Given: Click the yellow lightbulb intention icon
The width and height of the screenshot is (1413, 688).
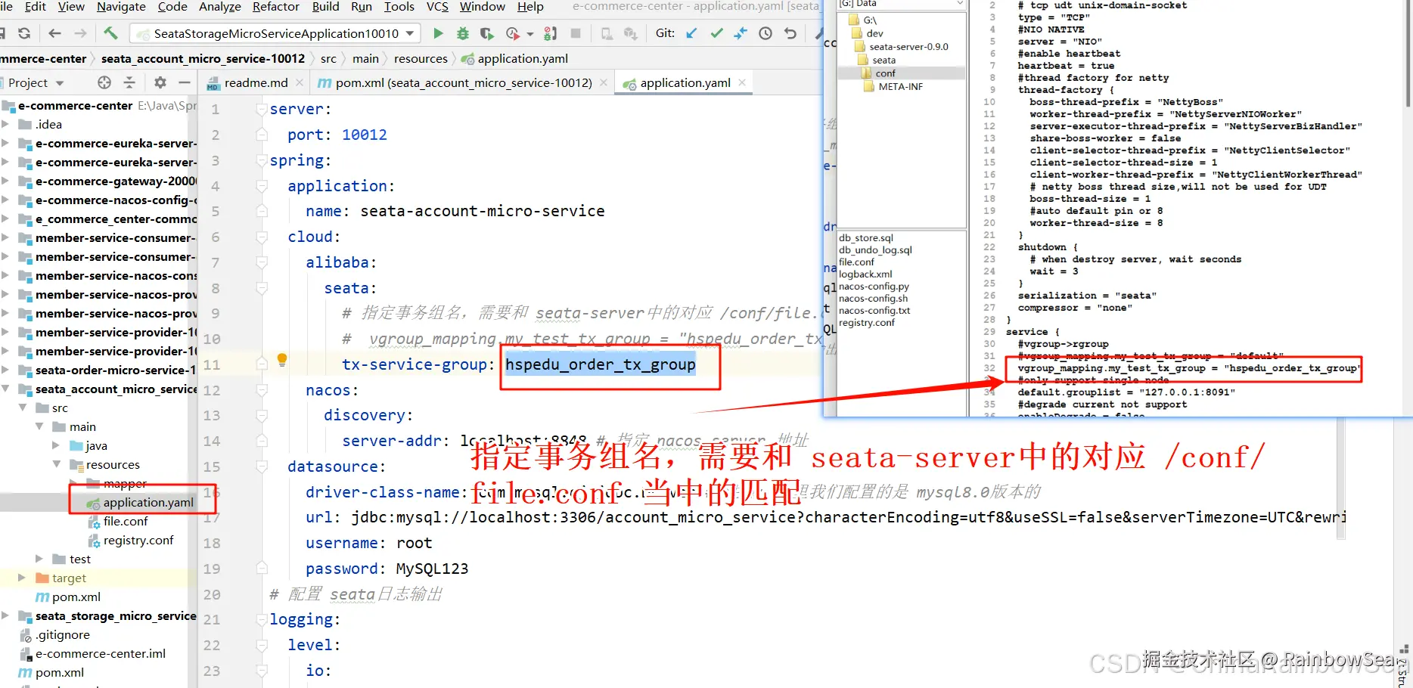Looking at the screenshot, I should (x=282, y=360).
